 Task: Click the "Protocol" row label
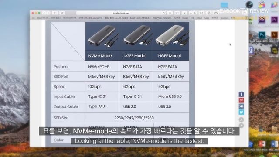click(61, 67)
